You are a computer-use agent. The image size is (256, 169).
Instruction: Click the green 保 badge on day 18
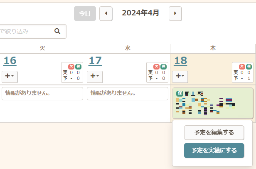[249, 67]
